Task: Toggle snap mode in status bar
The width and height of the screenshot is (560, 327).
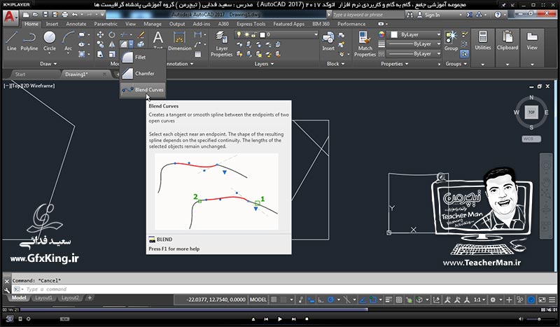Action: coord(283,300)
